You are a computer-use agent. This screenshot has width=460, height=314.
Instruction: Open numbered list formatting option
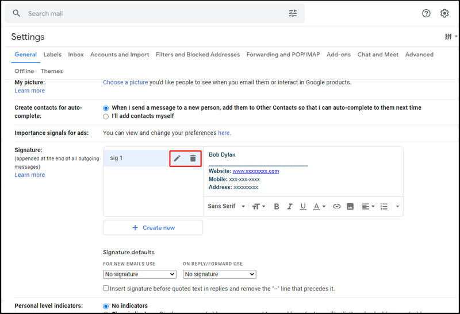tap(384, 207)
